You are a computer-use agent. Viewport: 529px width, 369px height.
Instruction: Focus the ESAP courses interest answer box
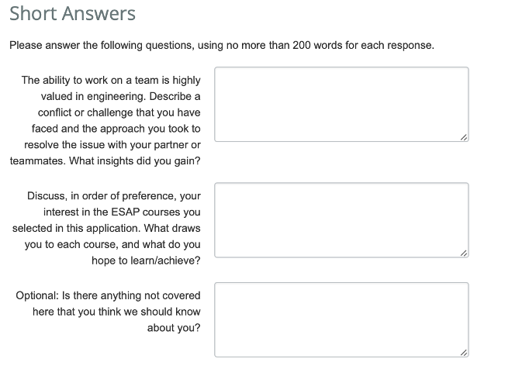pos(341,220)
